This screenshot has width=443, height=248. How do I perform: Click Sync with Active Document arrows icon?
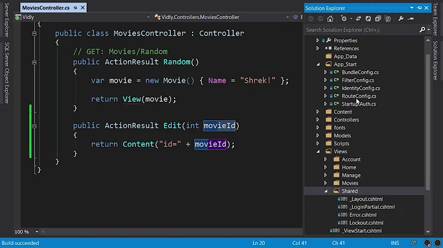click(x=359, y=18)
